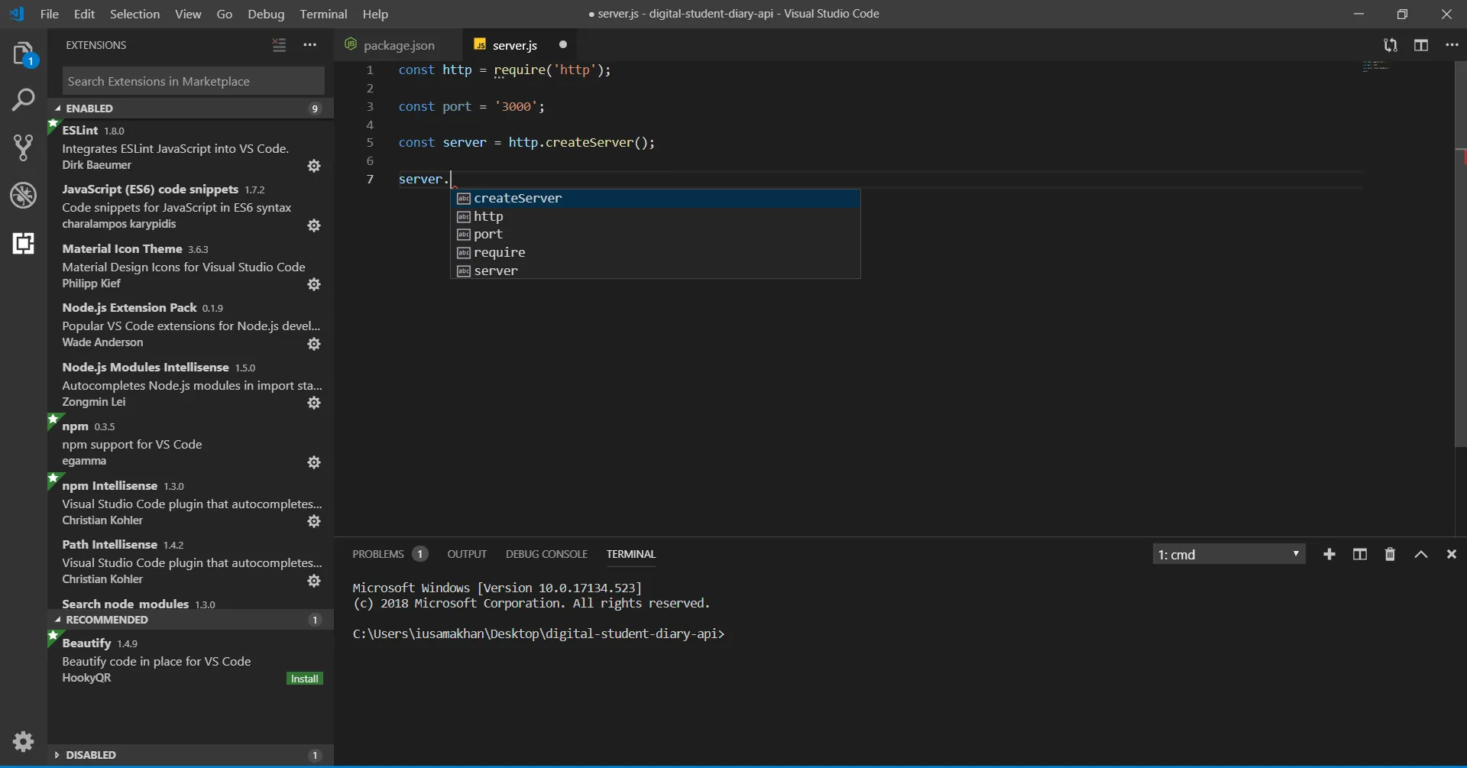Open the Terminal menu in menu bar
Screen dimensions: 1467x768
[323, 14]
